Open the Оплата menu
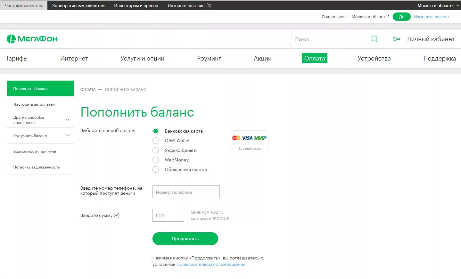The image size is (461, 279). click(315, 58)
